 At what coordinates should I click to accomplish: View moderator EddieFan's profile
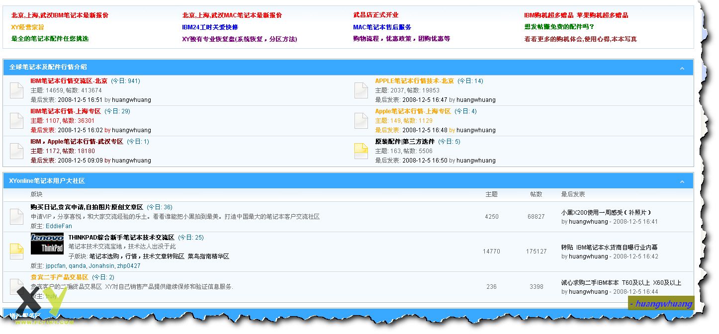click(59, 226)
